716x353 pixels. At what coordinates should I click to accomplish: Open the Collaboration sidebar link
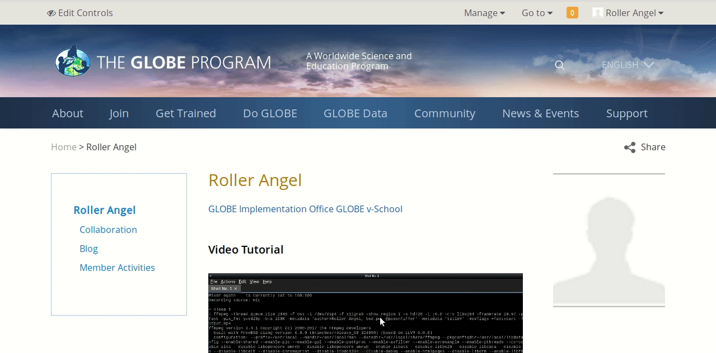(x=108, y=230)
